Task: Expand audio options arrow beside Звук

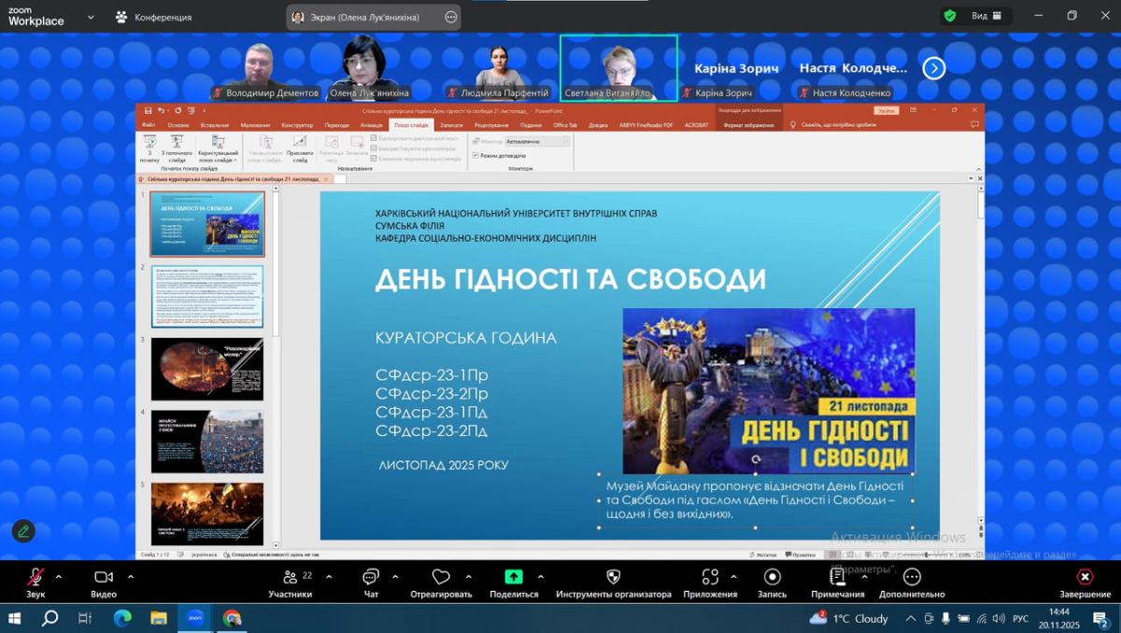Action: pyautogui.click(x=59, y=576)
